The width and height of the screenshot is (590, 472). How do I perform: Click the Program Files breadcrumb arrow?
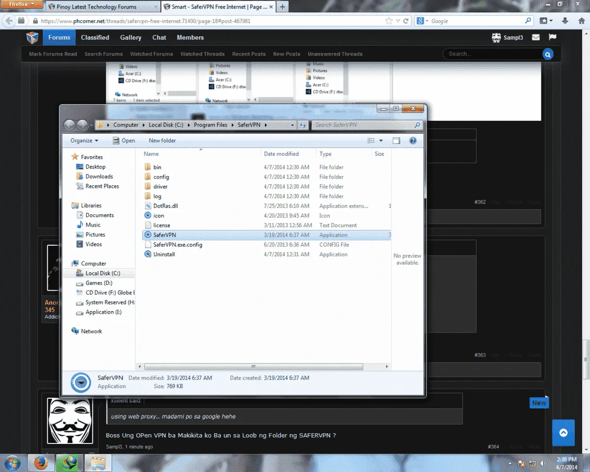click(233, 125)
